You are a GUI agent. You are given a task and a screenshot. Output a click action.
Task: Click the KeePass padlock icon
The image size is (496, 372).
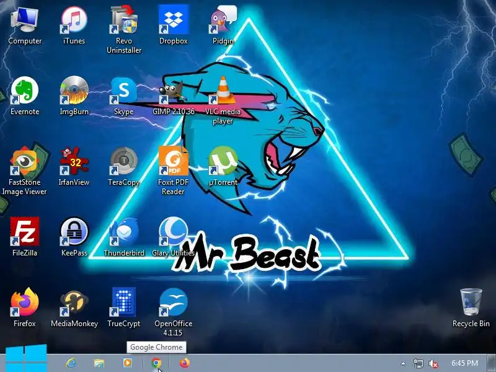click(74, 231)
